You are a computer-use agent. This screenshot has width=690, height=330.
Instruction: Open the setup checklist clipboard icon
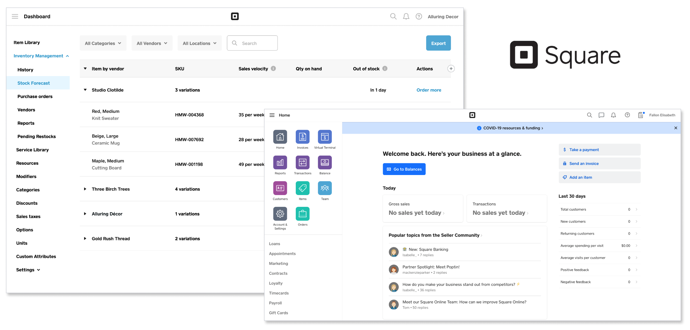point(641,115)
